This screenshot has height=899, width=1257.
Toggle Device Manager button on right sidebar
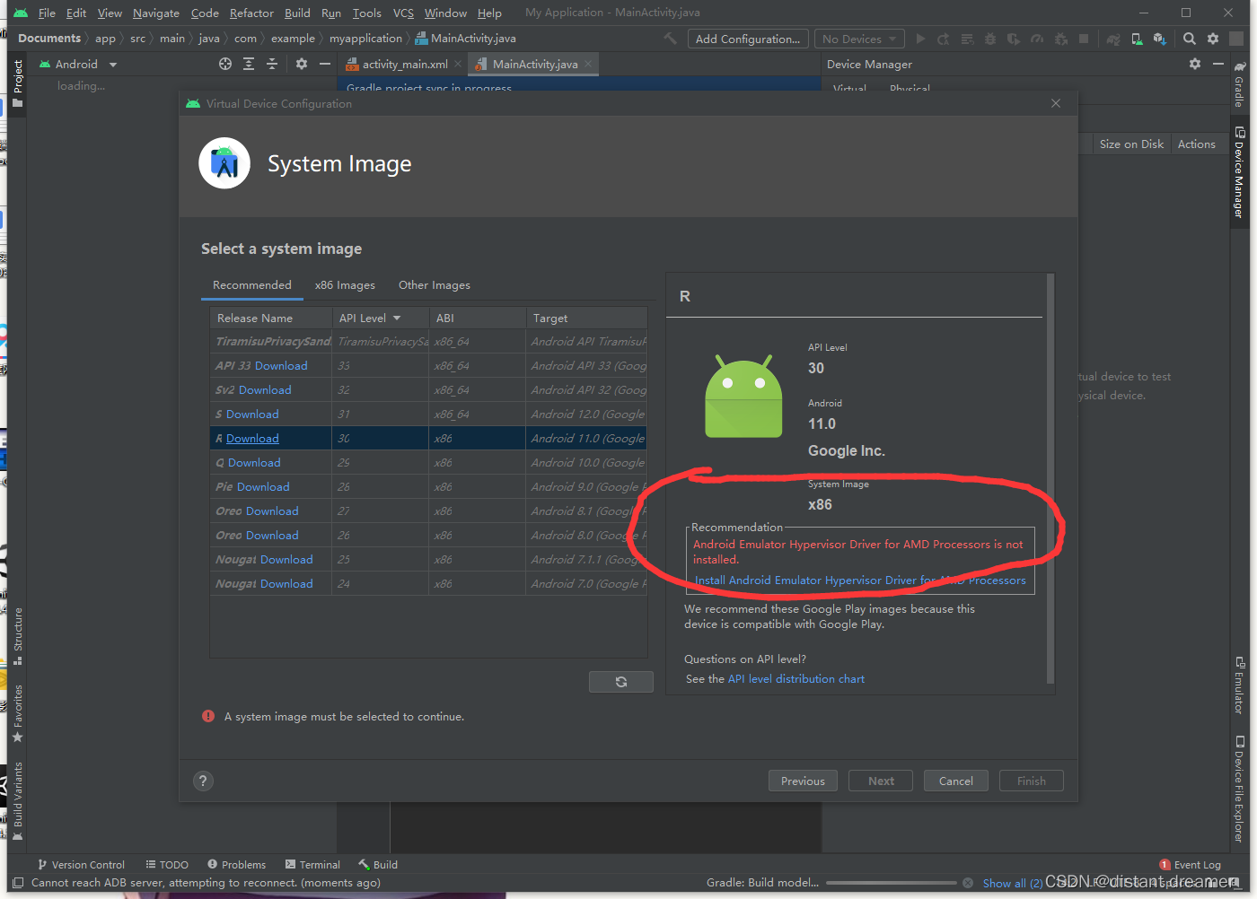click(x=1239, y=172)
